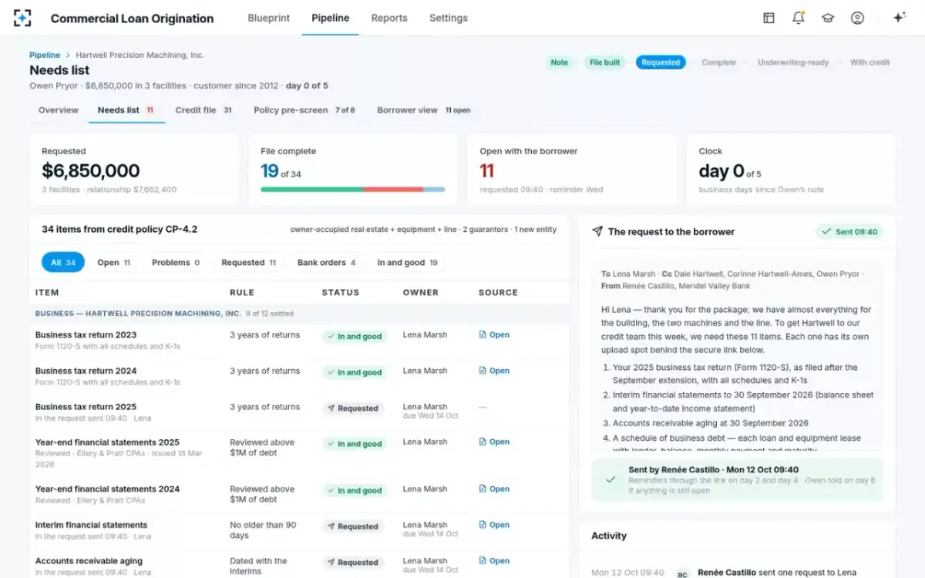Screen dimensions: 925x578
Task: Open the notifications bell icon
Action: point(799,18)
